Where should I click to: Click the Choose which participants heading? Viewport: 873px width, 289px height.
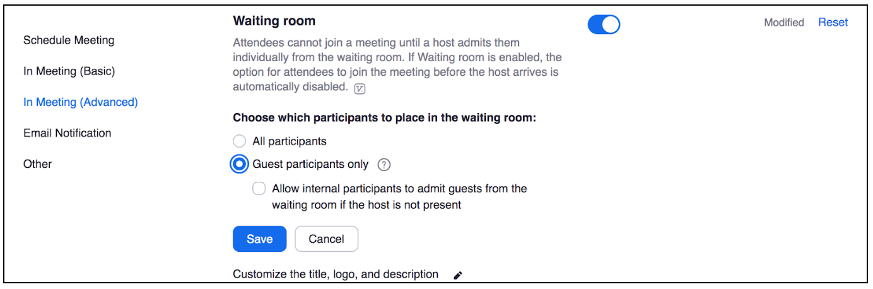coord(384,118)
